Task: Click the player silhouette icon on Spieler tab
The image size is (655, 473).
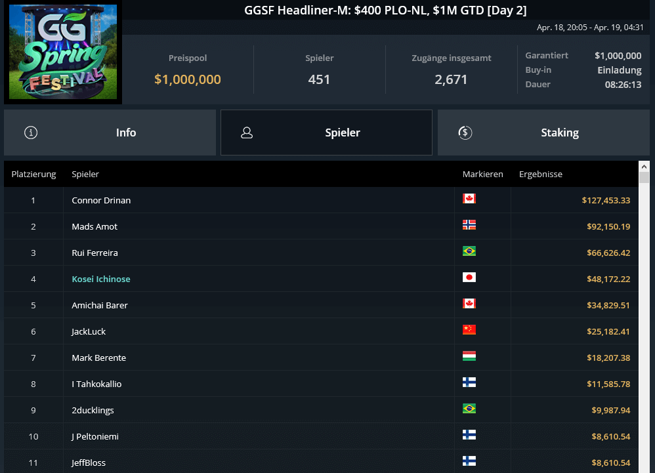Action: (247, 132)
